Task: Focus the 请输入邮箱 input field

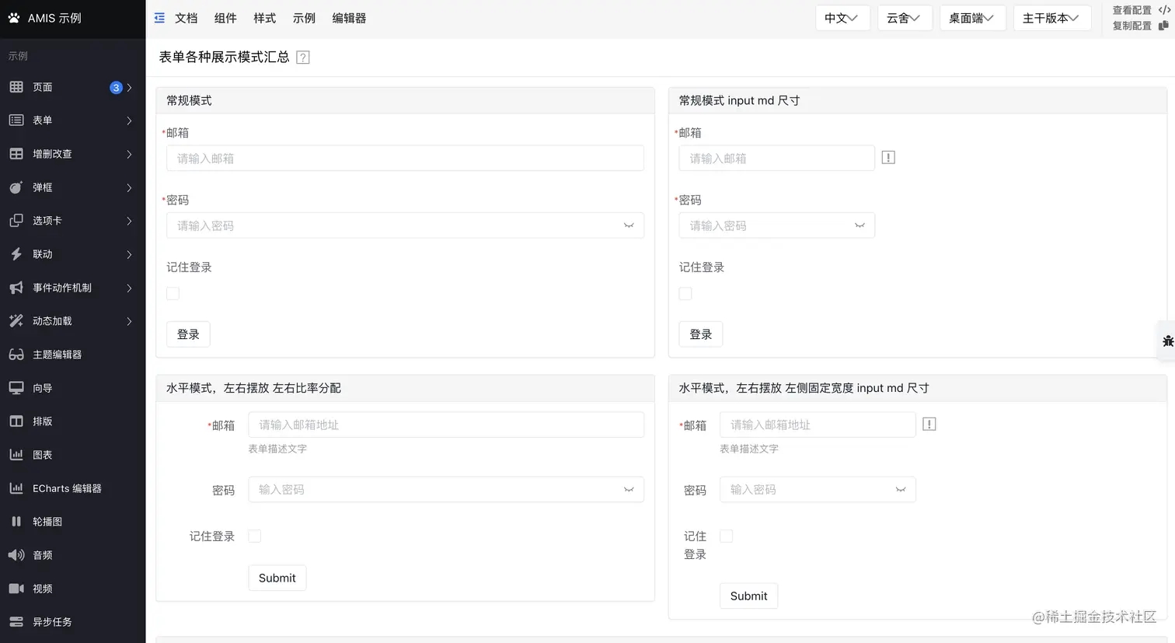Action: (405, 158)
